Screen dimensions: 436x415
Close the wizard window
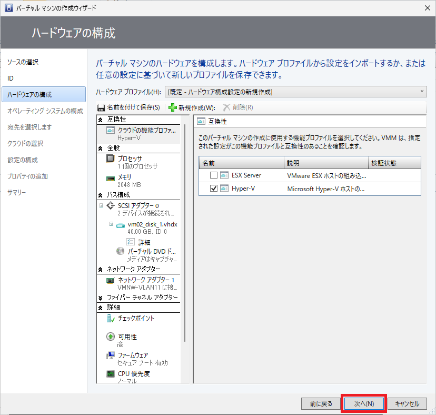tap(428, 8)
